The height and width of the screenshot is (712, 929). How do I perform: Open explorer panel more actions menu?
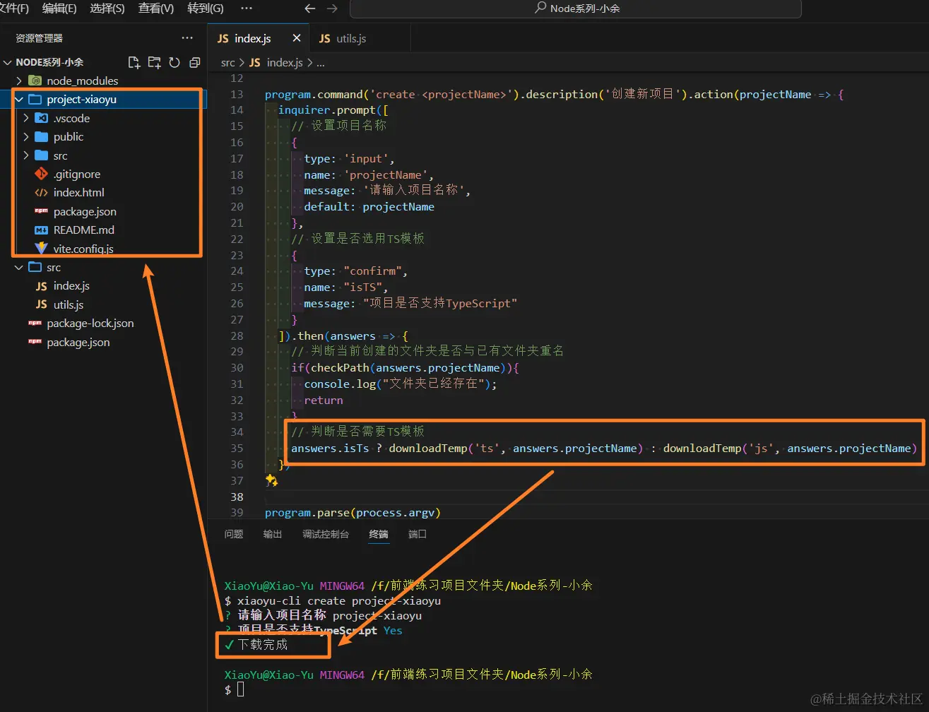tap(187, 38)
